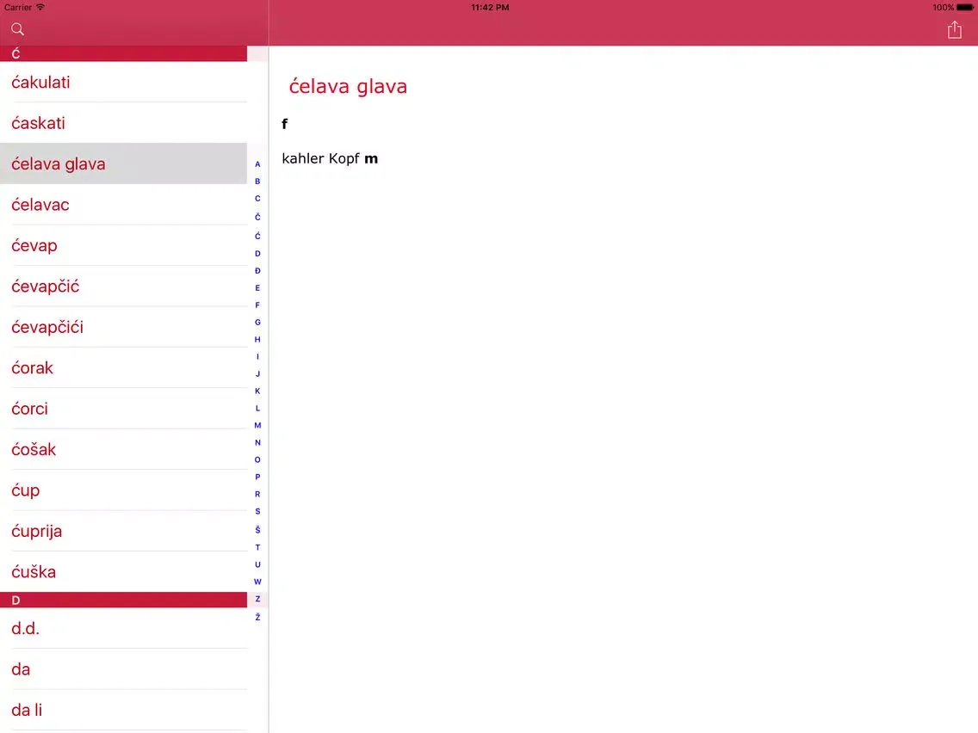Jump to index letter A
978x733 pixels.
(x=257, y=164)
